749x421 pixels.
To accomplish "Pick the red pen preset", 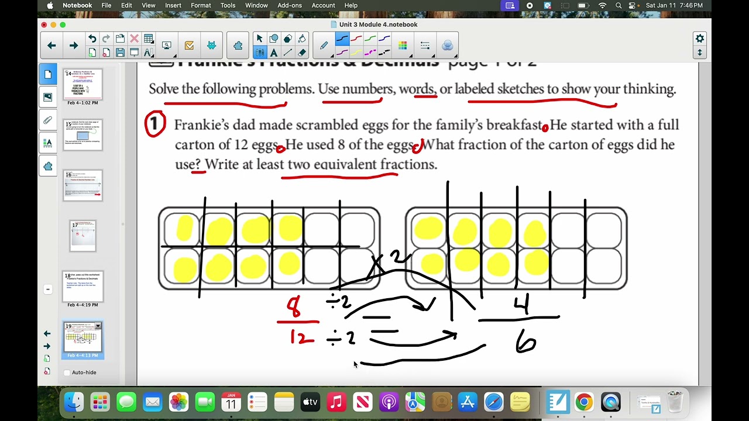I will coord(356,39).
